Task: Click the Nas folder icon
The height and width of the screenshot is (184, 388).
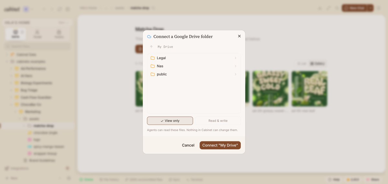Action: 153,66
